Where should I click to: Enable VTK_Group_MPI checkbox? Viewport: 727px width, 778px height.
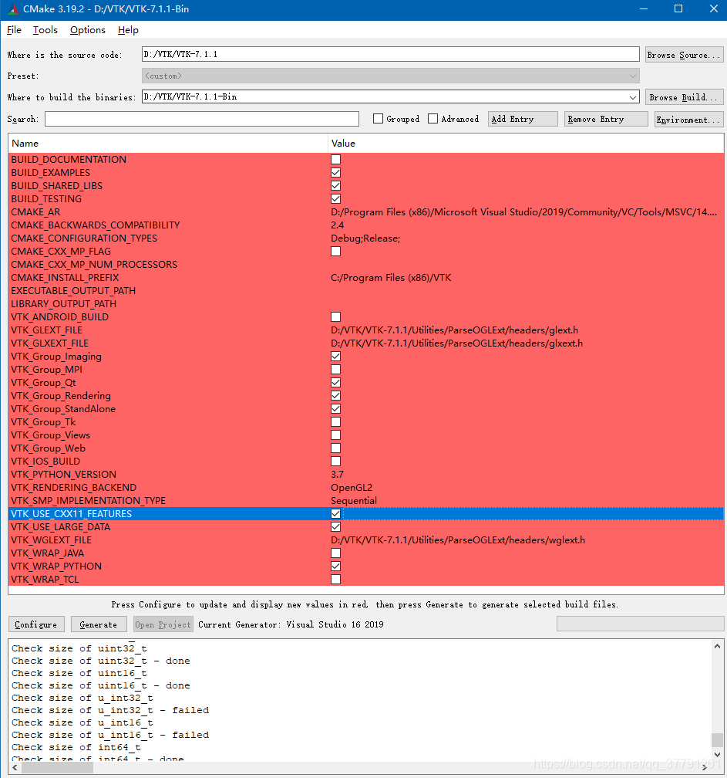point(336,370)
